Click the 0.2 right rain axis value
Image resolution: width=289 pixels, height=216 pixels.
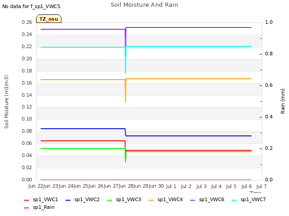269,148
